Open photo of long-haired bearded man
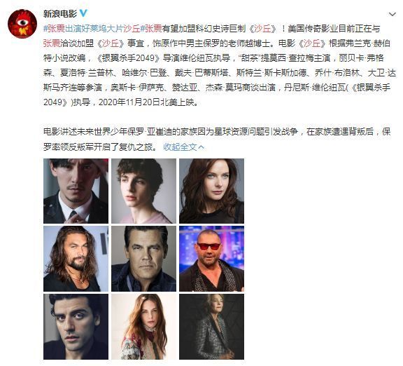This screenshot has height=366, width=403. (76, 259)
